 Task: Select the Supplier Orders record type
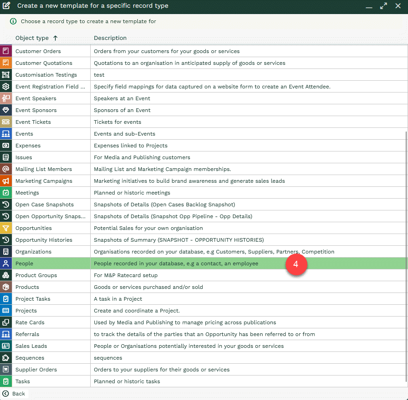[x=204, y=370]
